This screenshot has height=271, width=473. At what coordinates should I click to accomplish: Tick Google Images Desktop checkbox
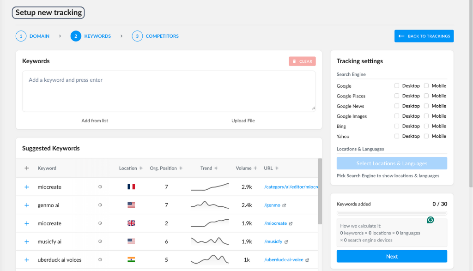(397, 116)
